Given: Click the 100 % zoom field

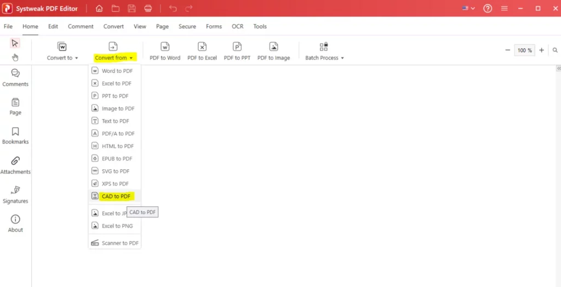Looking at the screenshot, I should tap(524, 50).
